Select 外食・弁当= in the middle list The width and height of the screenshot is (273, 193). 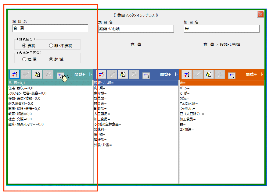[x=136, y=145]
